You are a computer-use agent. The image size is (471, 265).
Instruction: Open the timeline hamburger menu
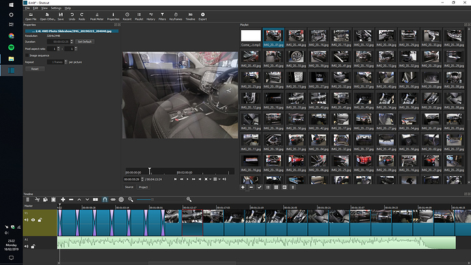pyautogui.click(x=27, y=199)
